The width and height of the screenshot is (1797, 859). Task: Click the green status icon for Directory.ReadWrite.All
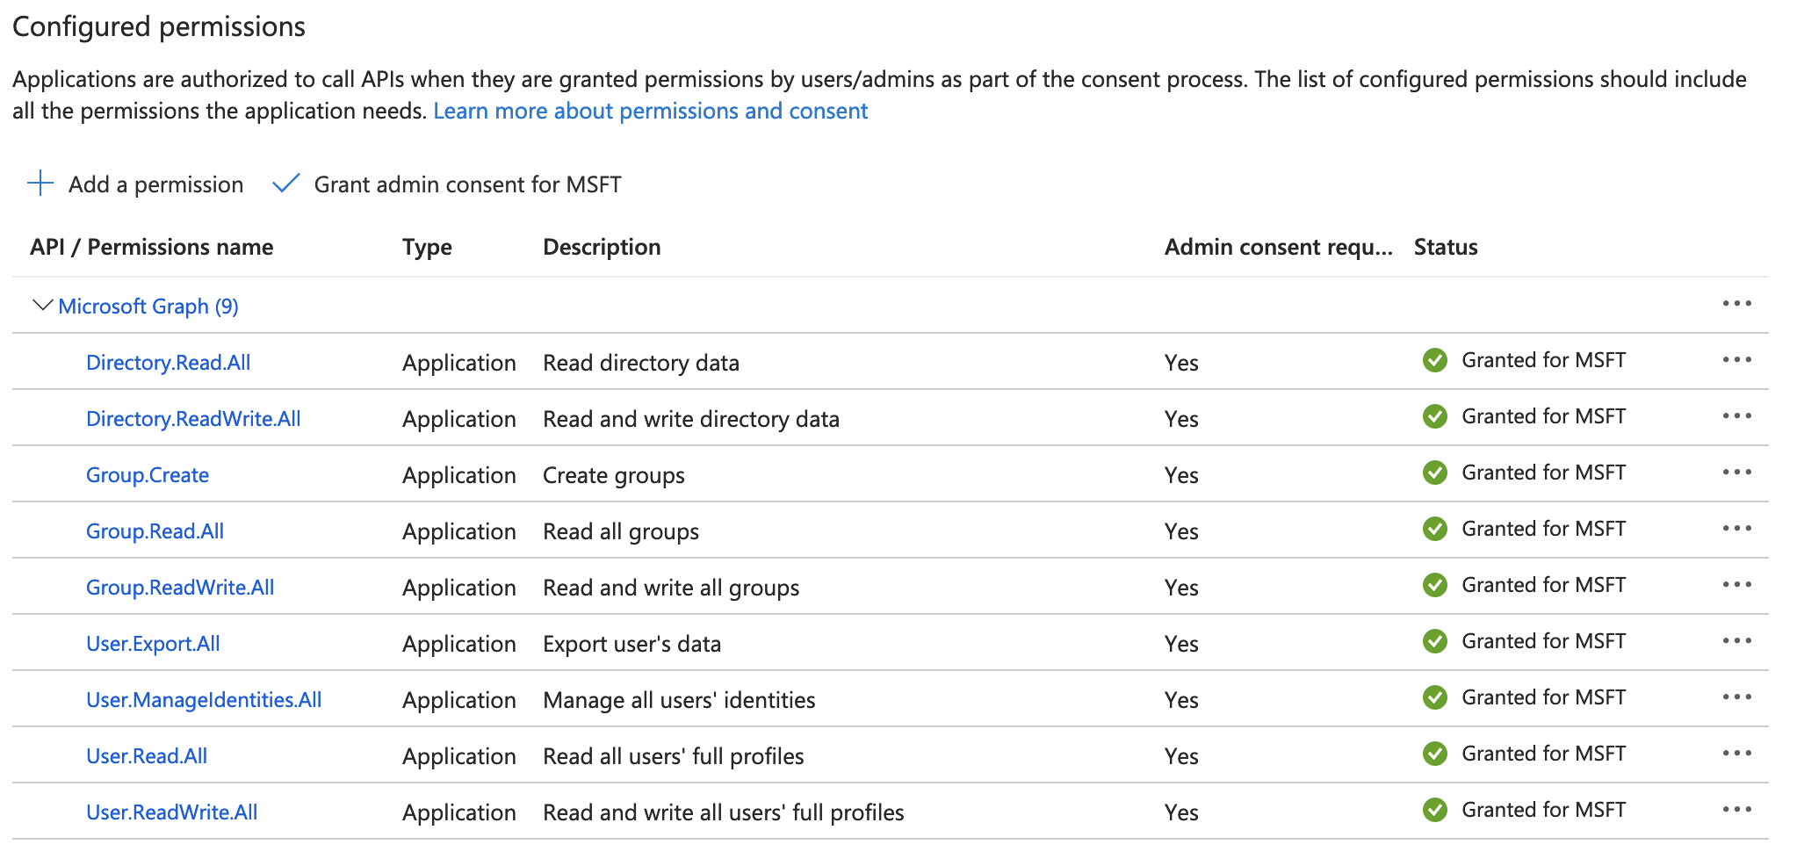click(1434, 416)
